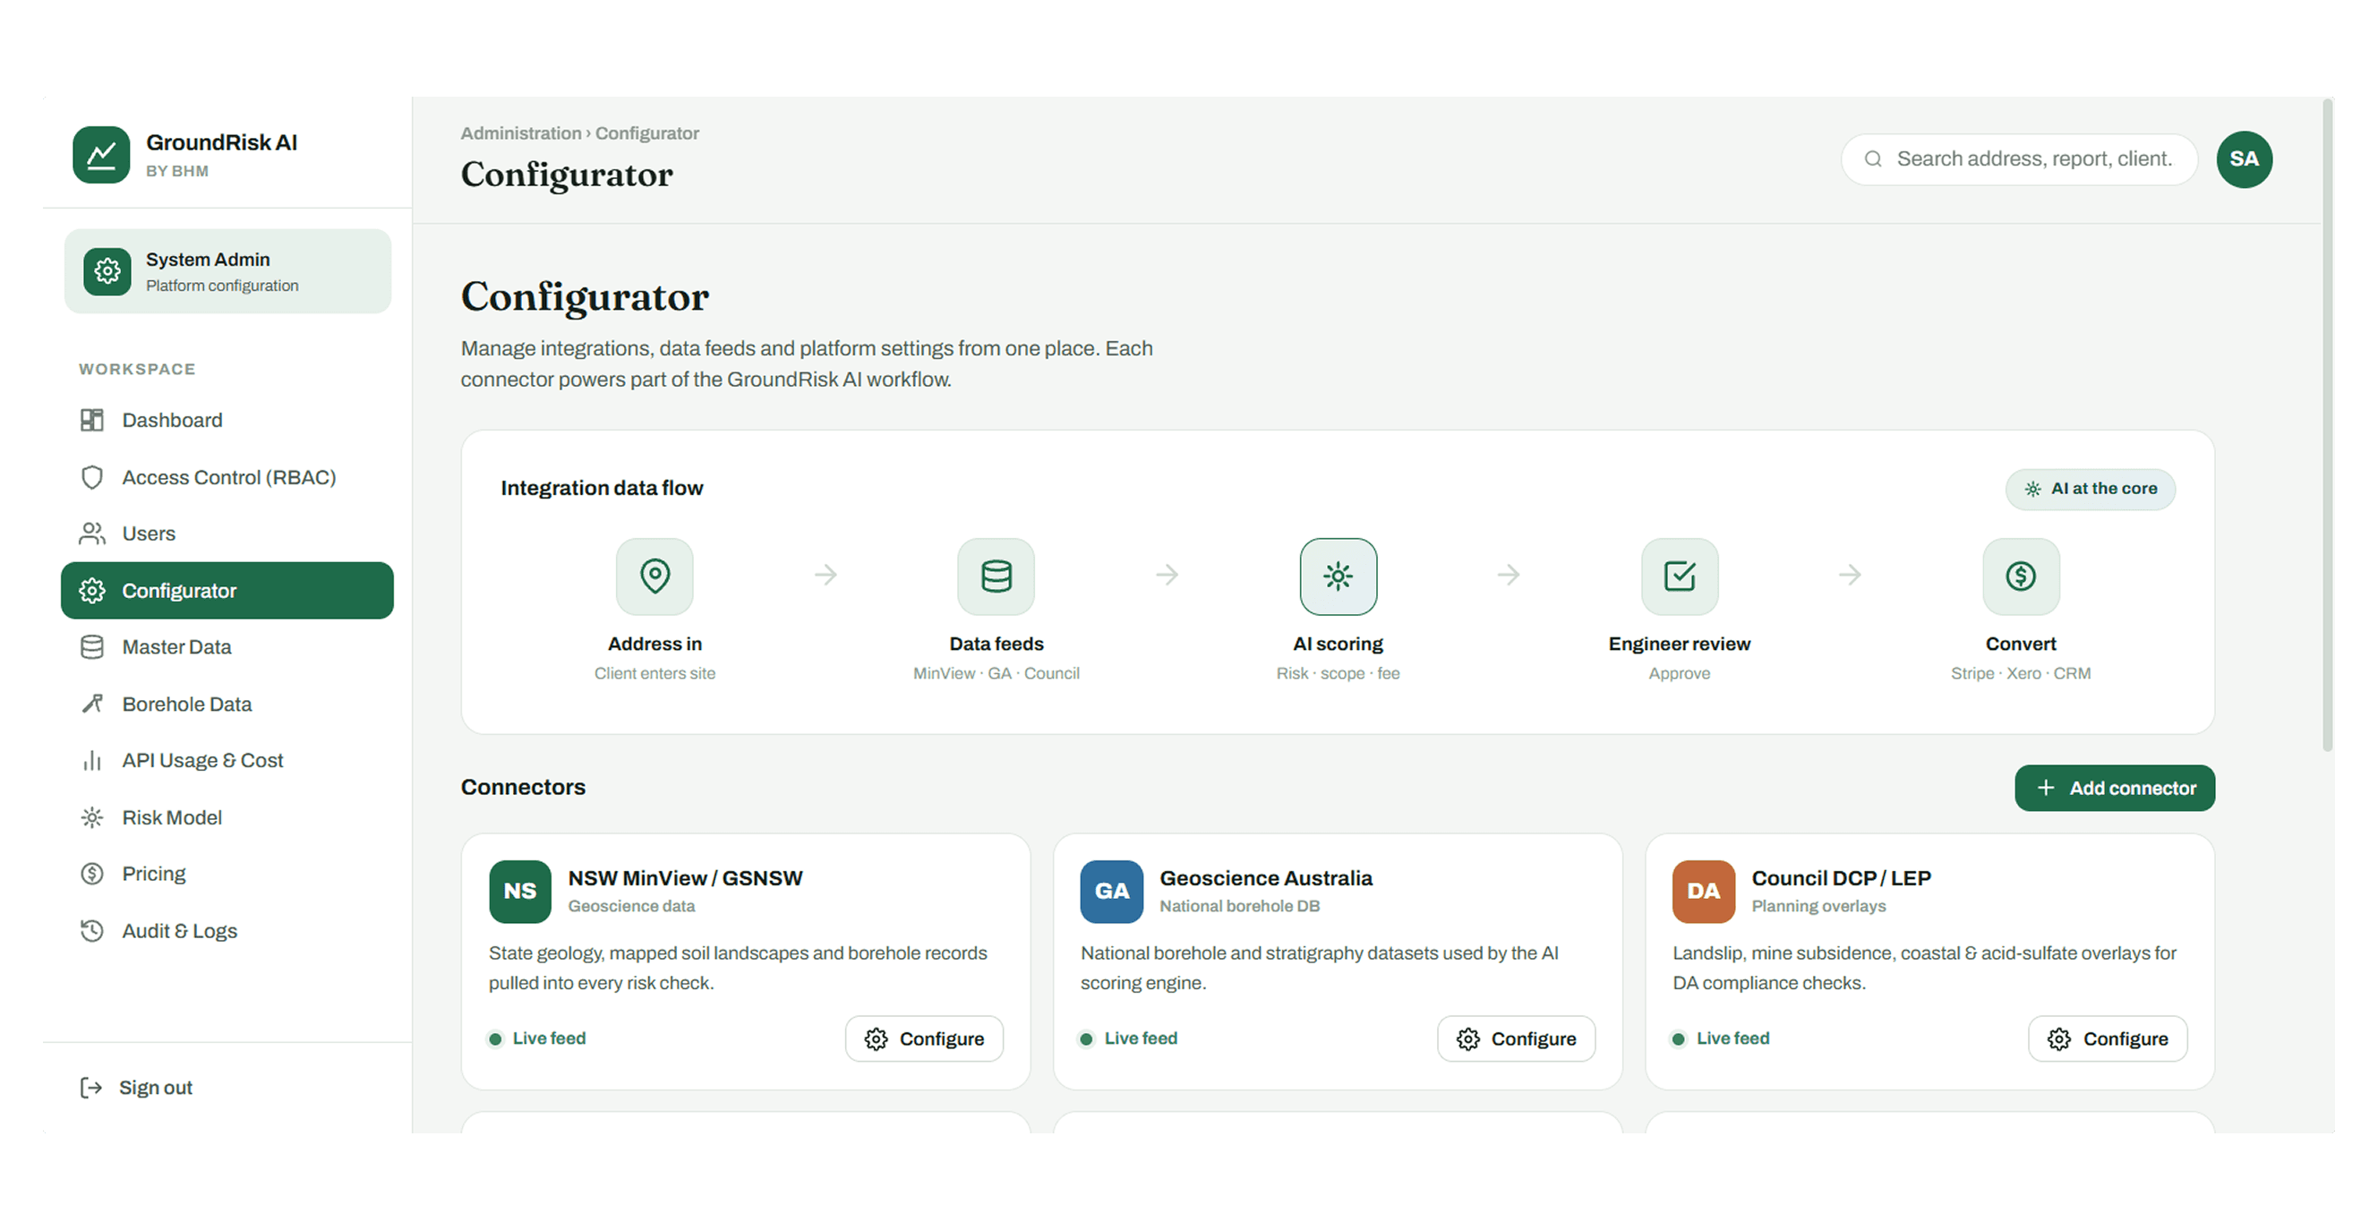Click the System Admin gear icon

click(x=107, y=271)
